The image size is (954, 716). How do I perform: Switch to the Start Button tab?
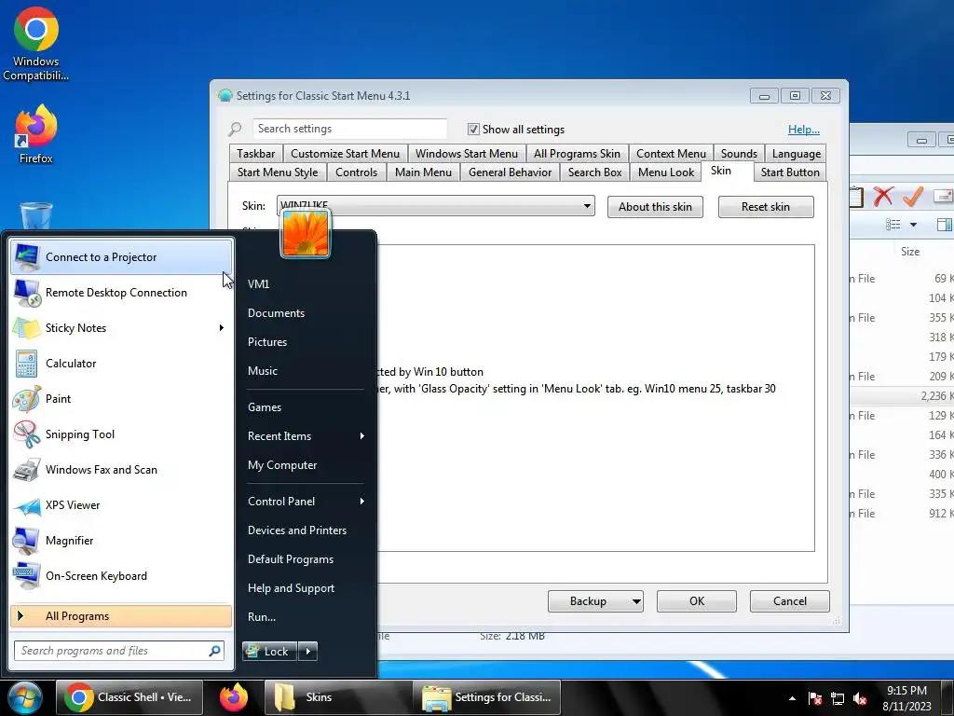point(790,172)
